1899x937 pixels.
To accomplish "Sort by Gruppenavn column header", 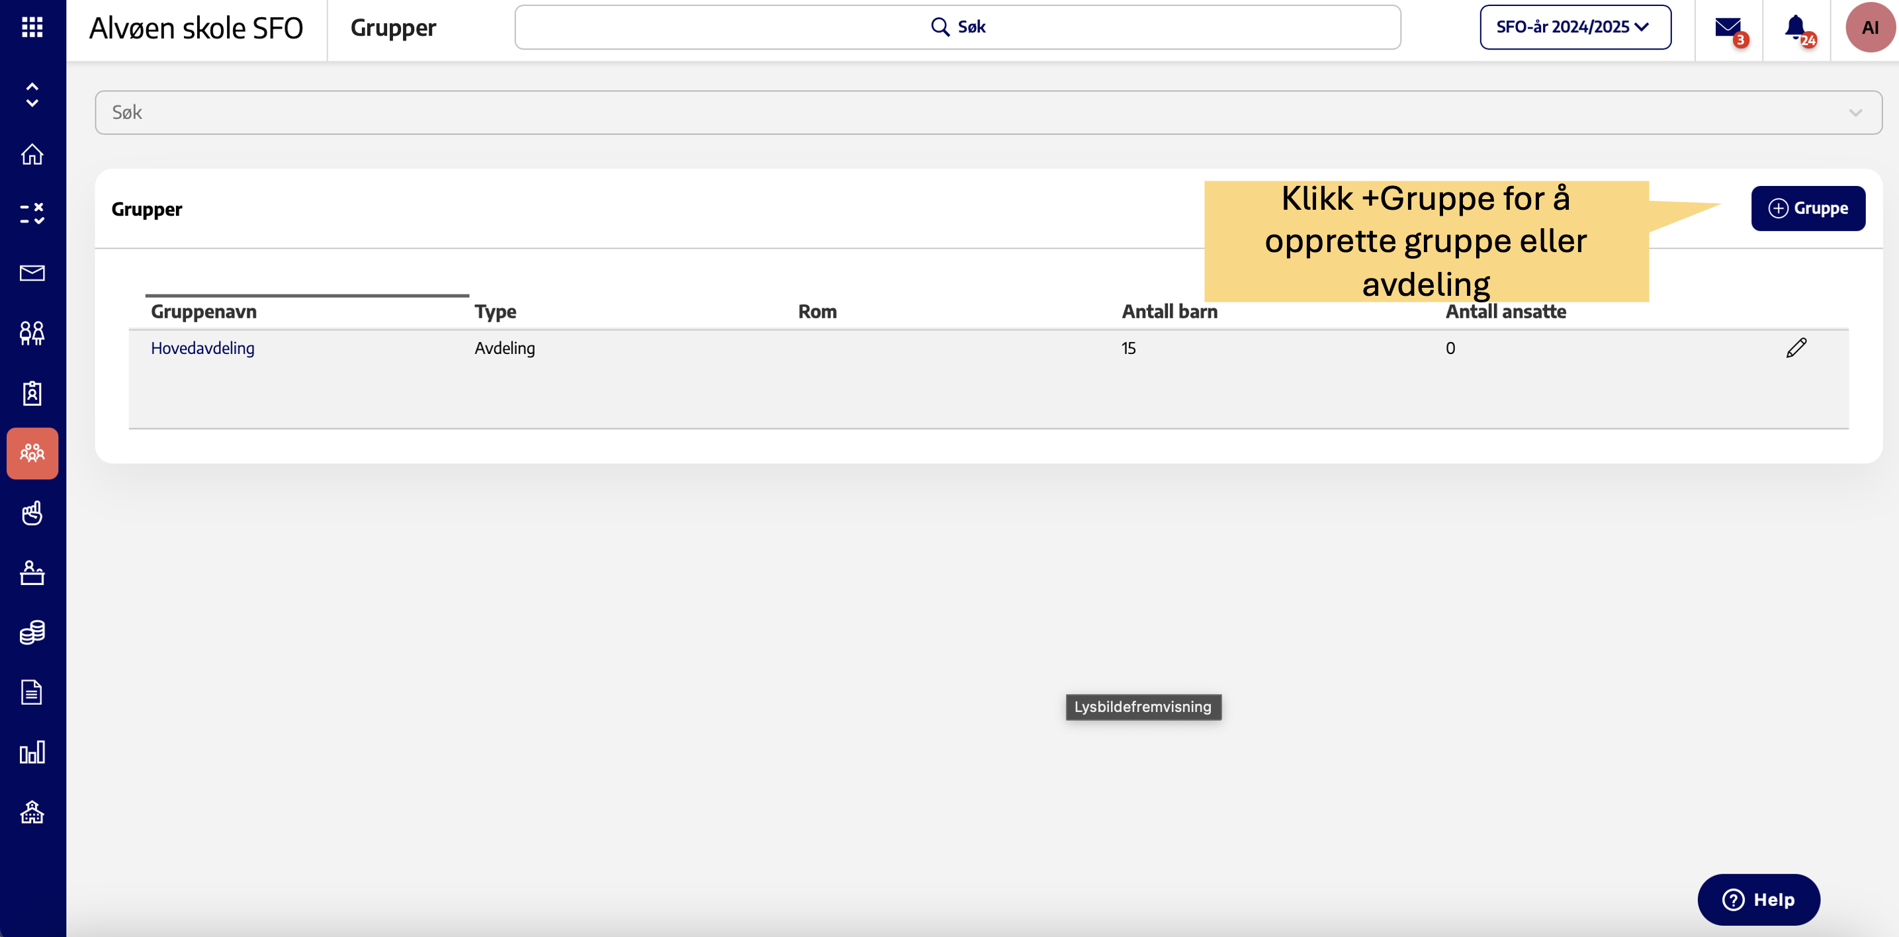I will point(204,312).
